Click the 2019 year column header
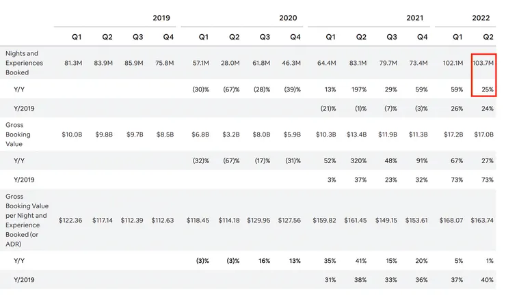 pos(161,18)
